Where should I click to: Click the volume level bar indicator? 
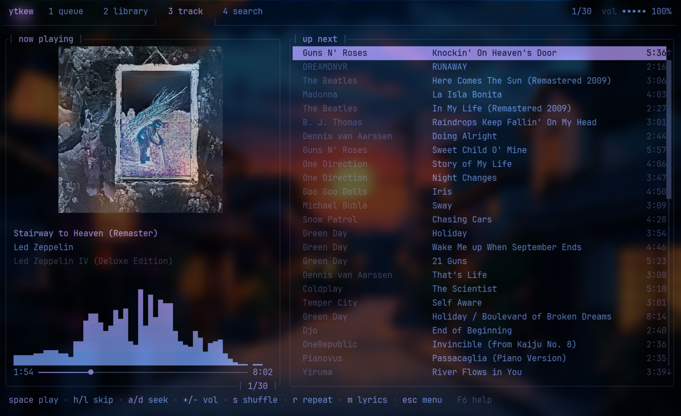634,11
